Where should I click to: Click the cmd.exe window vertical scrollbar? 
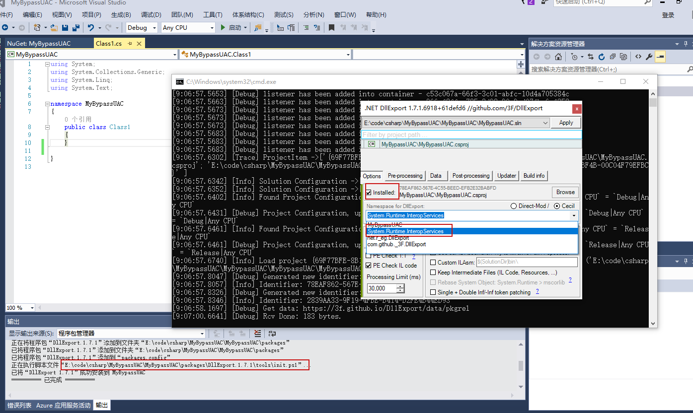653,208
